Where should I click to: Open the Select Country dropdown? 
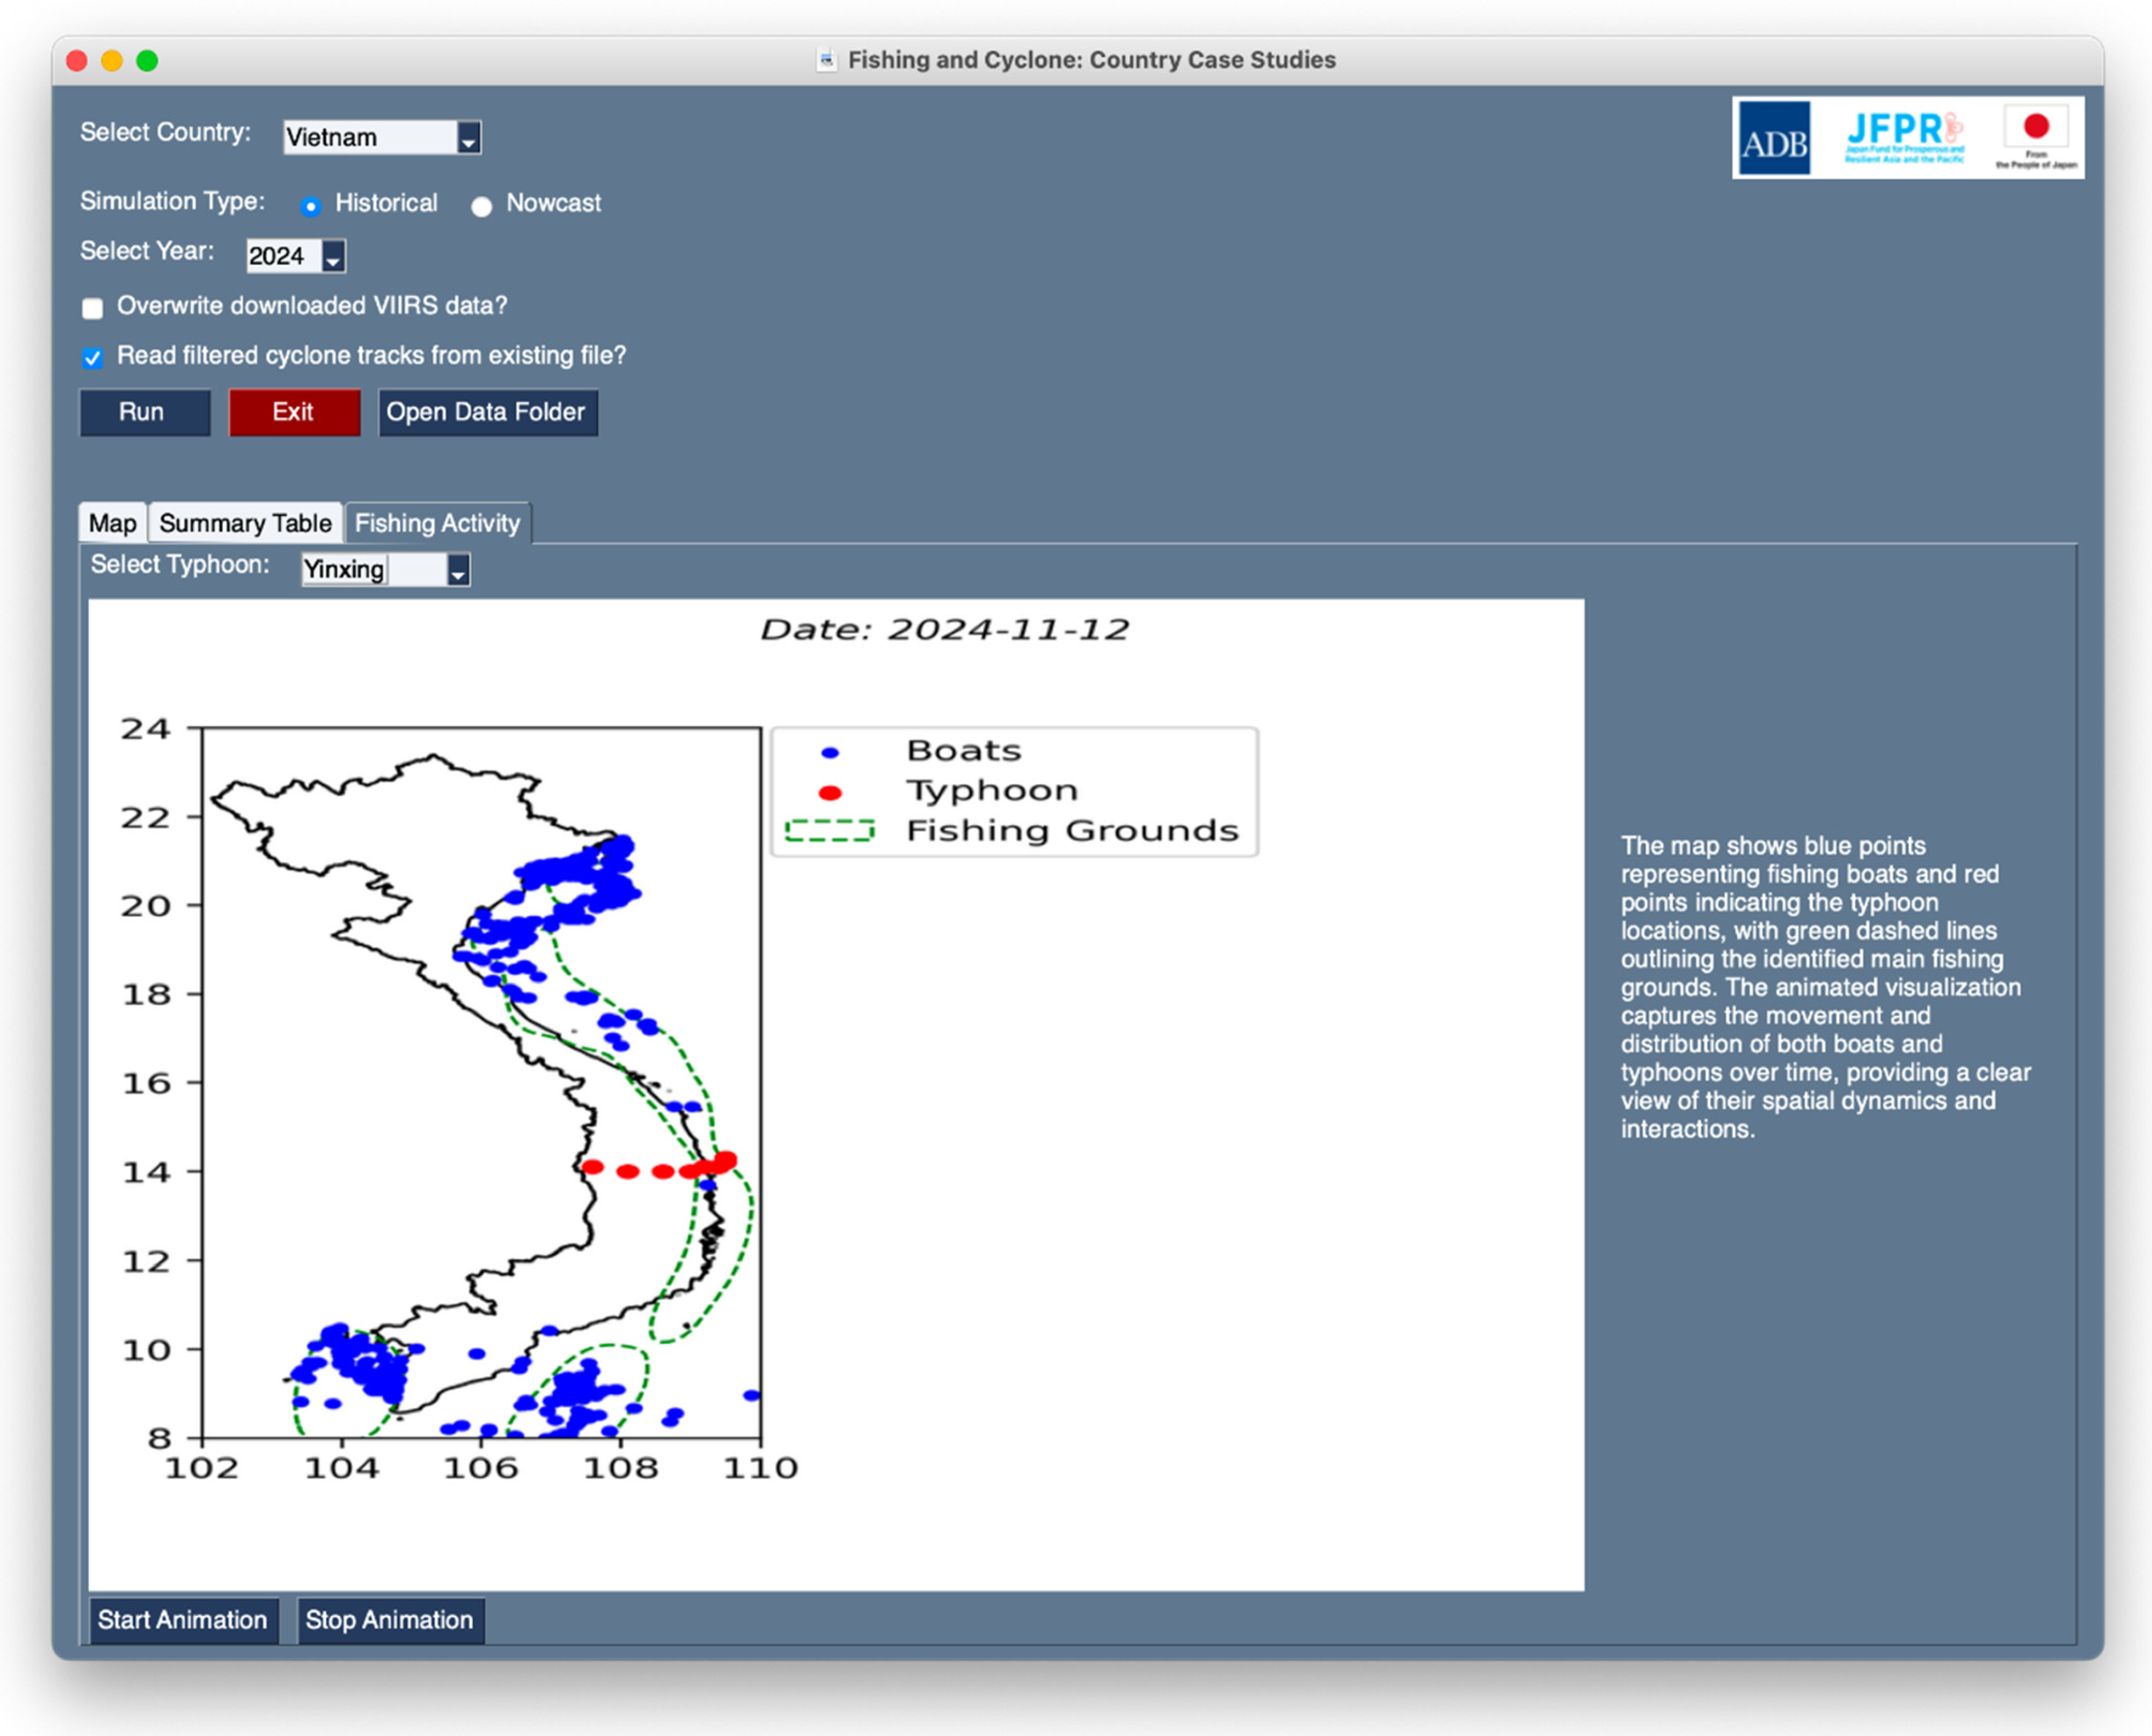pyautogui.click(x=468, y=138)
